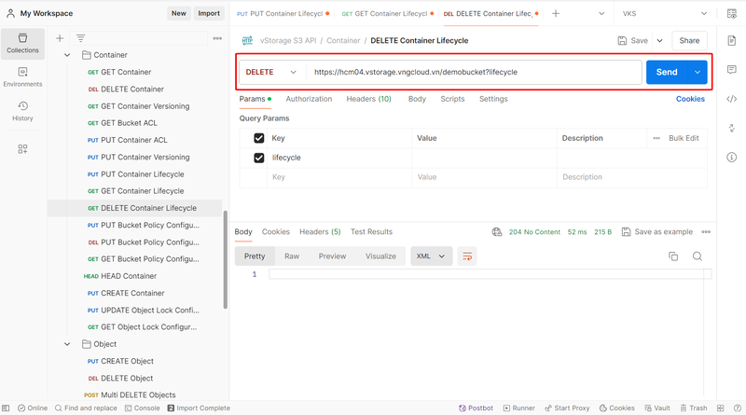Uncheck the lifecycle query param checkbox
Screen dimensions: 746x415
(x=259, y=158)
